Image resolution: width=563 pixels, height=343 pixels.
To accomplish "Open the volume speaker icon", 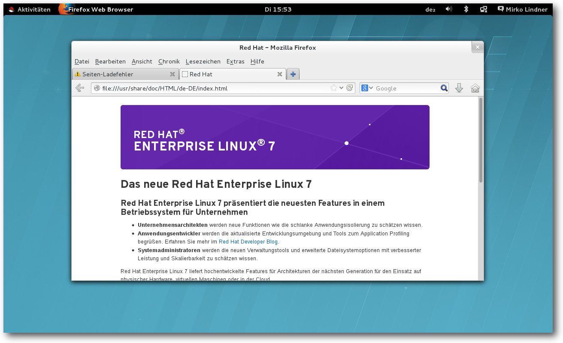I will coord(449,9).
